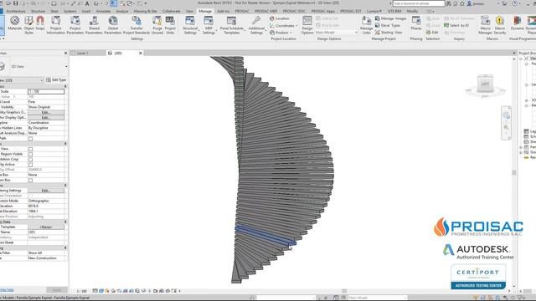The image size is (536, 301).
Task: Click Select by ID
Action: click(456, 25)
